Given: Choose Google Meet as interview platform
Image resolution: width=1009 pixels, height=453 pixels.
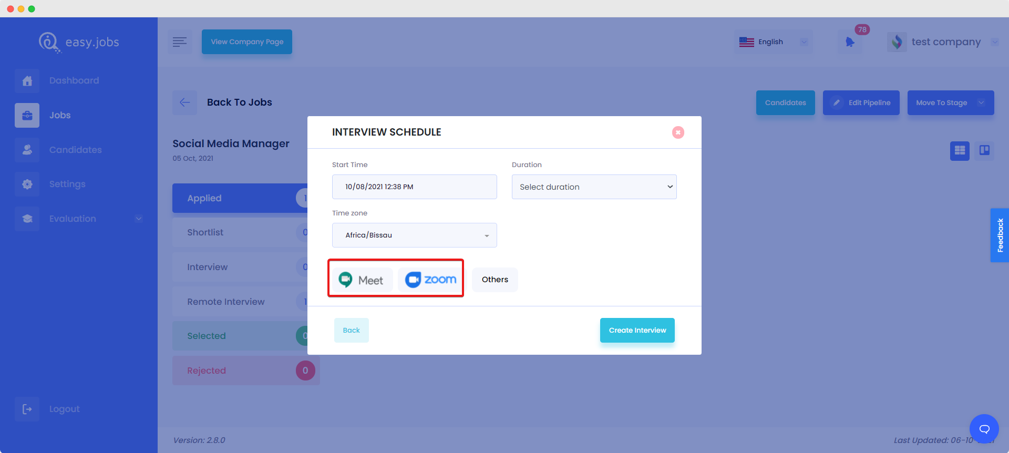Looking at the screenshot, I should tap(362, 280).
